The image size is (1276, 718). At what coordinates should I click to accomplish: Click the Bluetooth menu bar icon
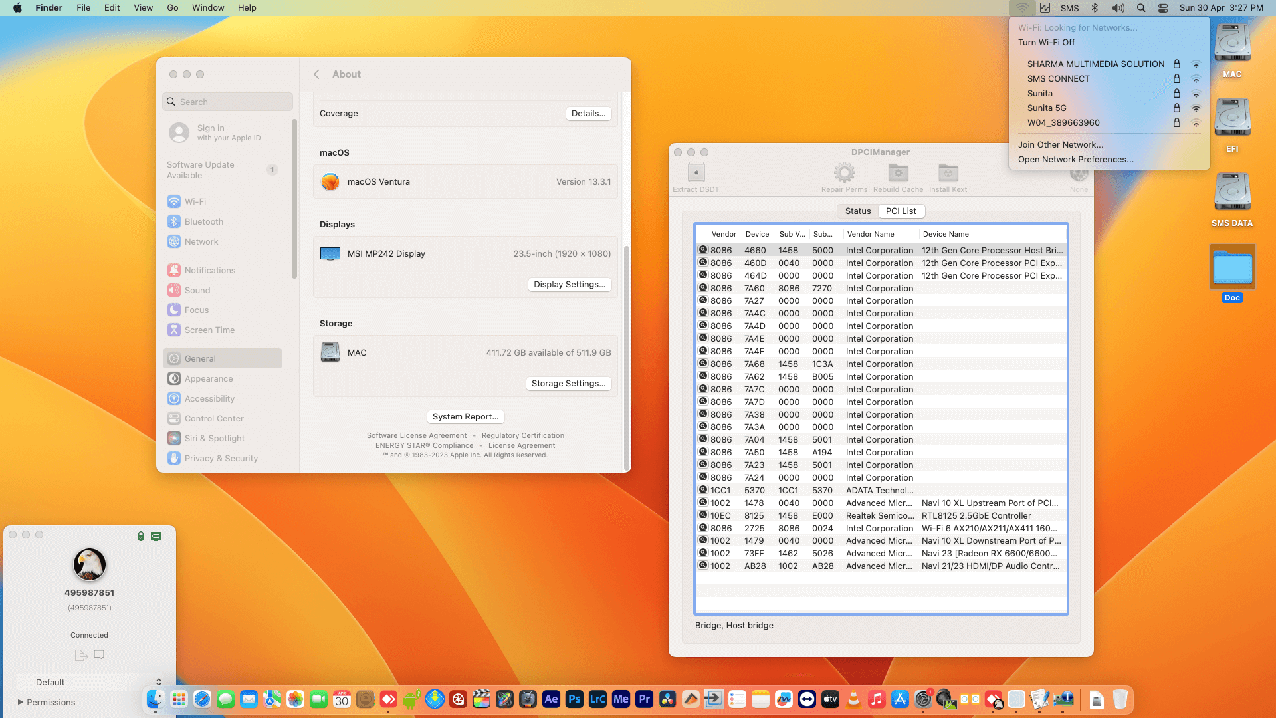tap(1095, 8)
